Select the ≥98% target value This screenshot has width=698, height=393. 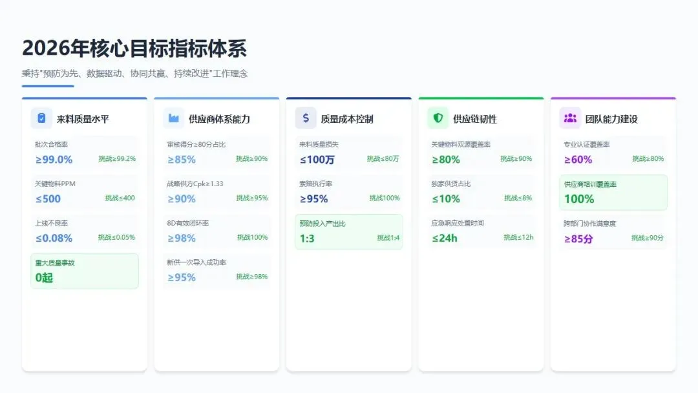(x=182, y=238)
